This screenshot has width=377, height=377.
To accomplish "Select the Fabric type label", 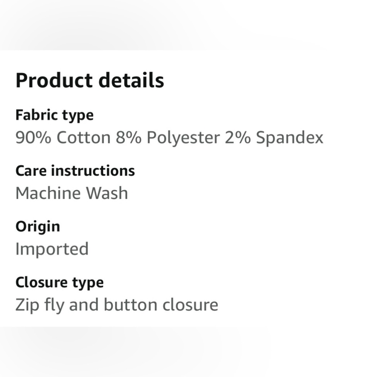I will point(54,115).
